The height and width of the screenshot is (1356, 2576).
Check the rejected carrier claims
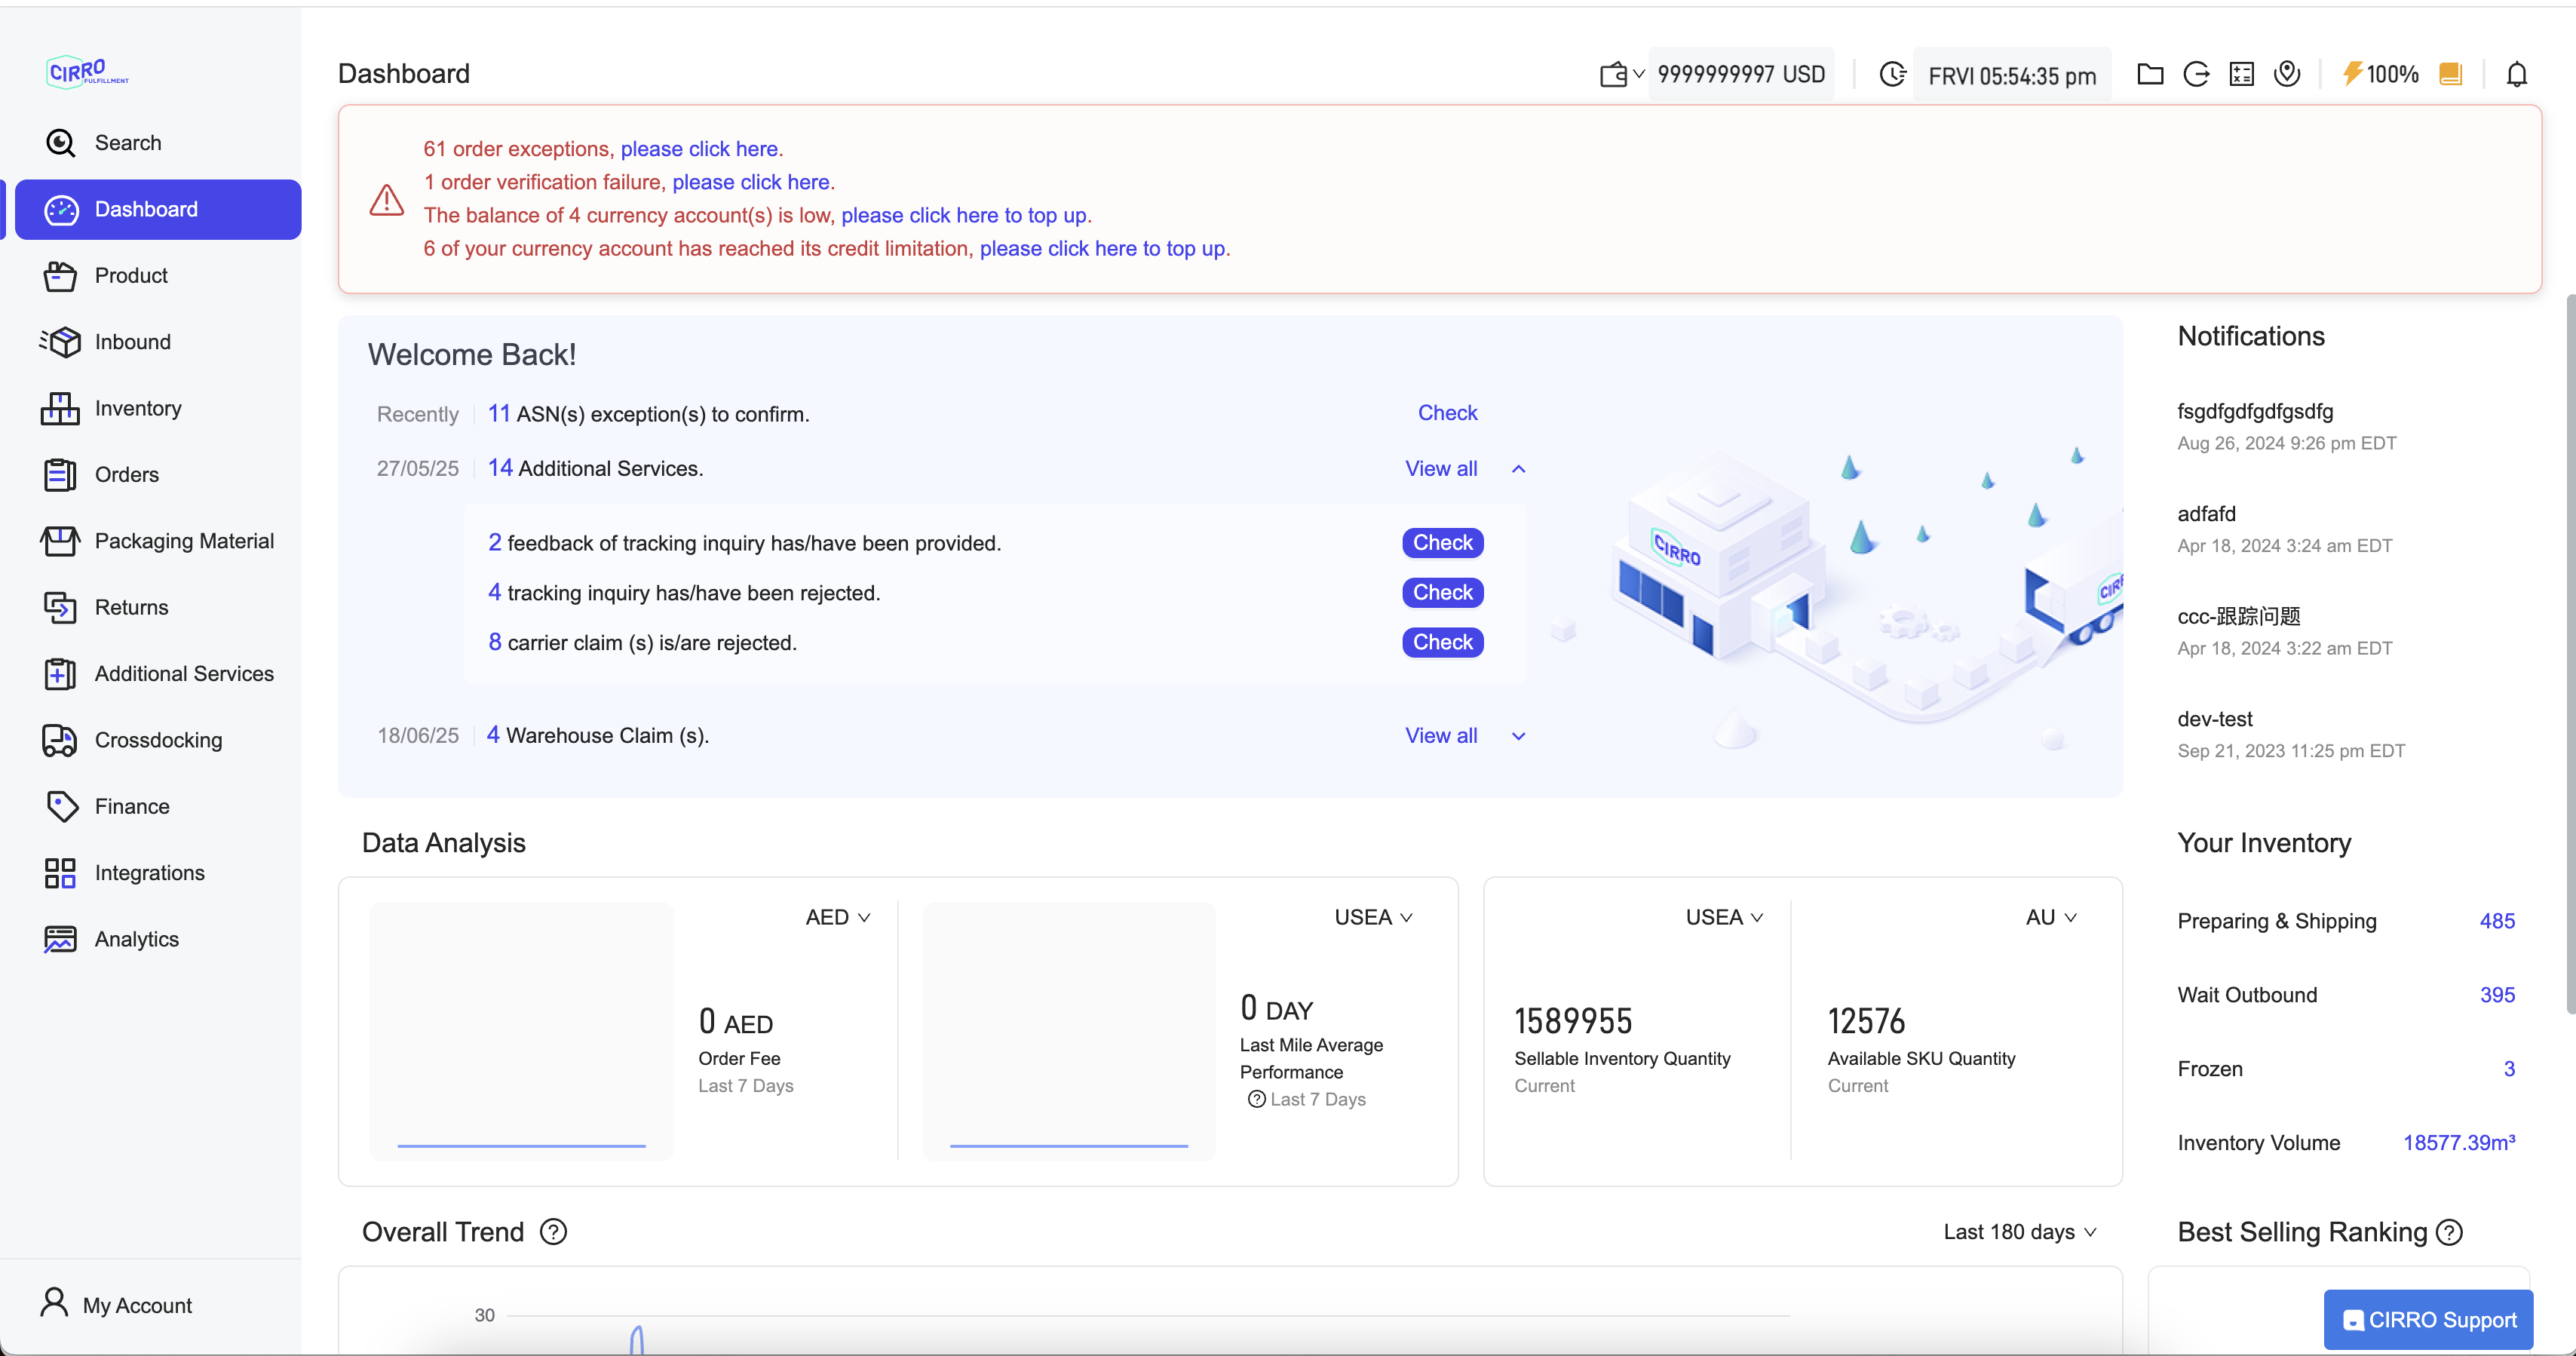1442,642
